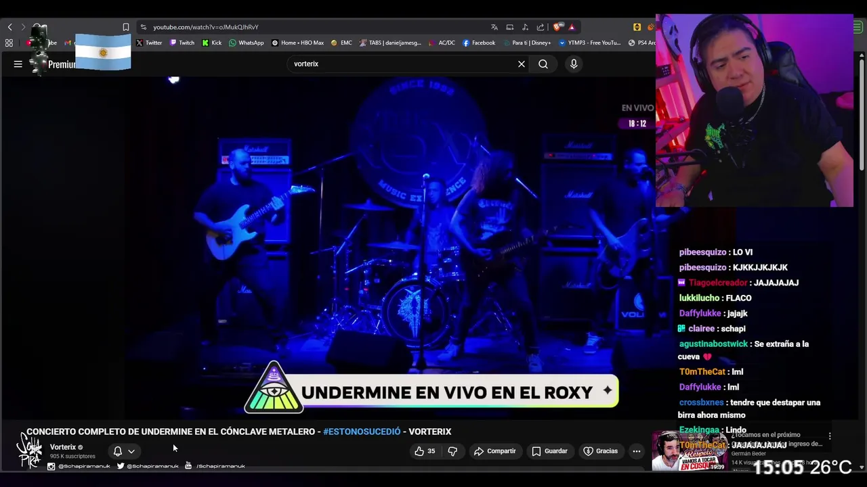Open the three-dot more actions menu
Viewport: 867px width, 487px height.
[x=636, y=451]
